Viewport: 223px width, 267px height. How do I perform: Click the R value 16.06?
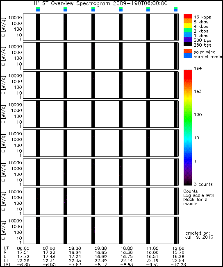click(152, 253)
